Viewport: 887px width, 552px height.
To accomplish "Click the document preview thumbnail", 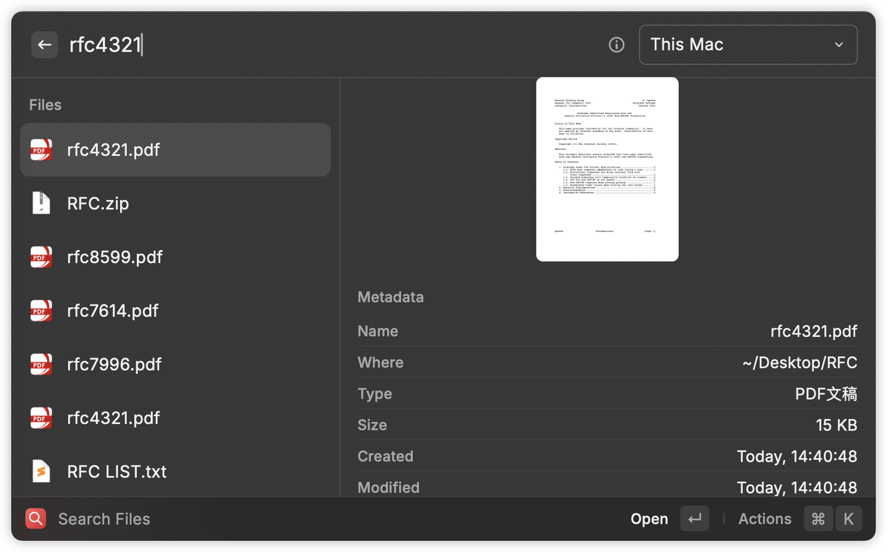I will 607,169.
